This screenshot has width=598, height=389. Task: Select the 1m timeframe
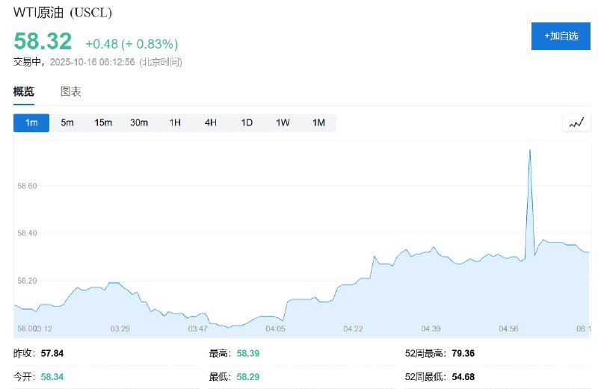[31, 122]
